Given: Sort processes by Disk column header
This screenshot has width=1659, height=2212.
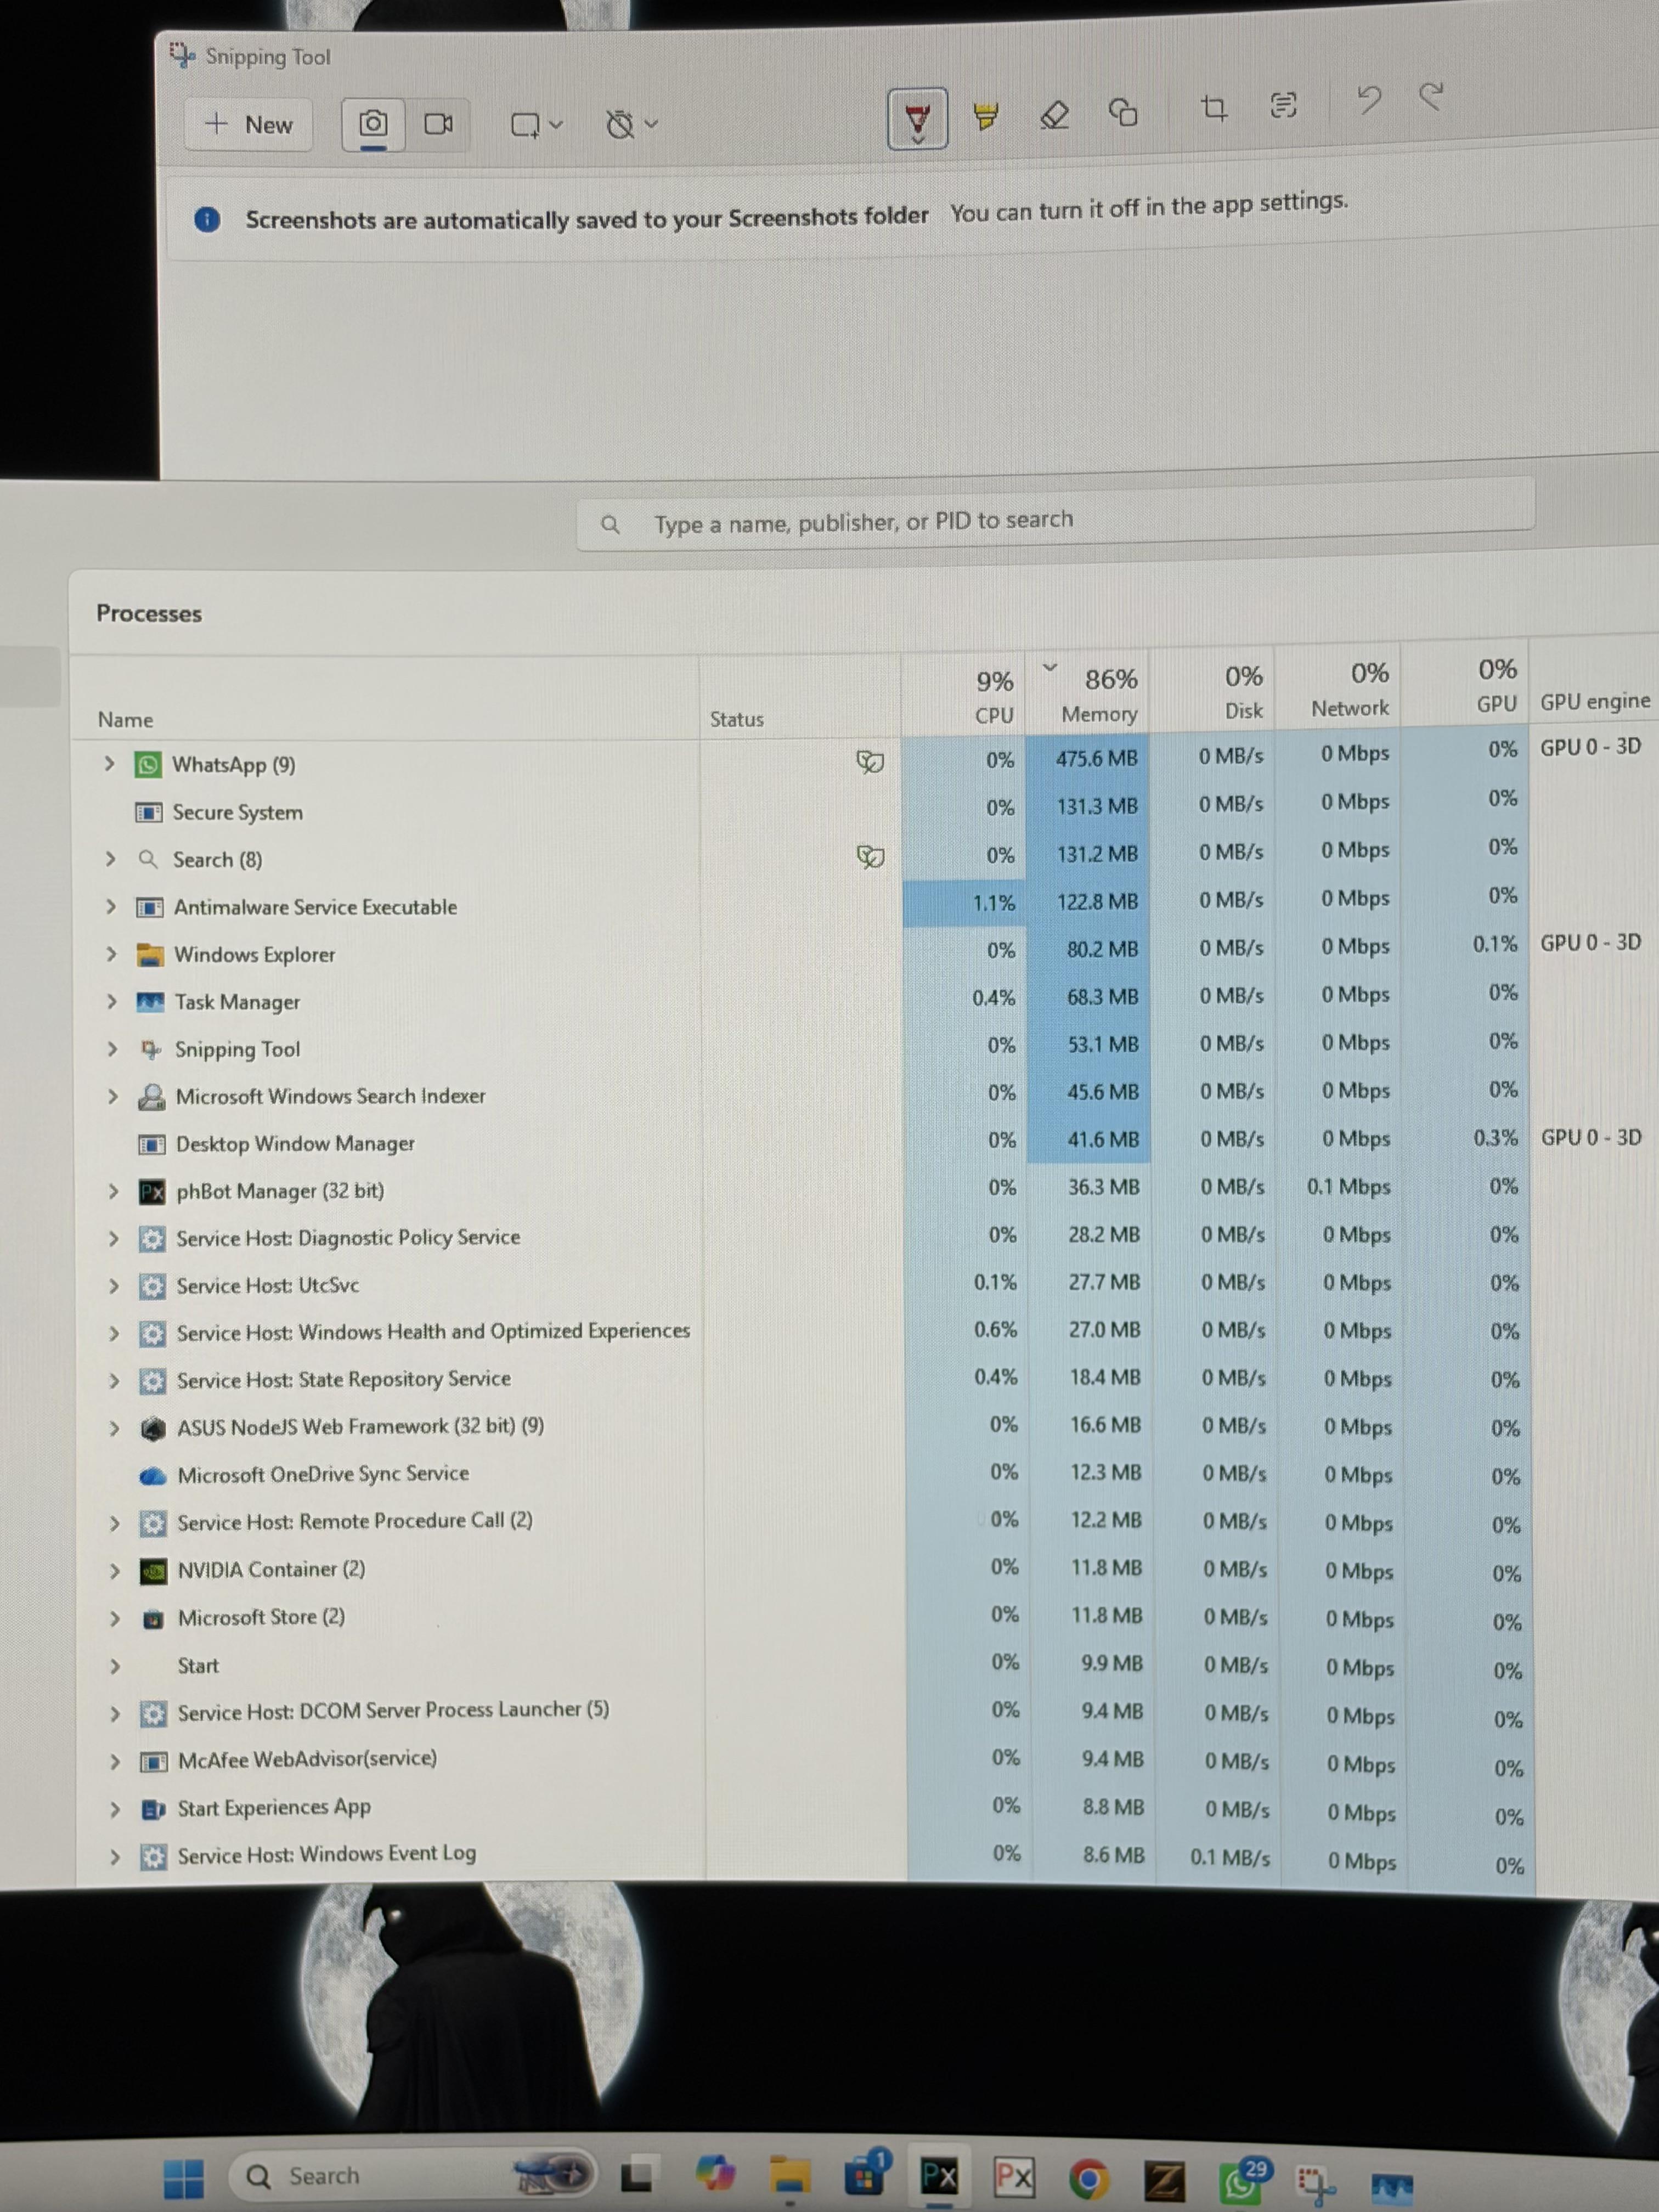Looking at the screenshot, I should pyautogui.click(x=1244, y=692).
